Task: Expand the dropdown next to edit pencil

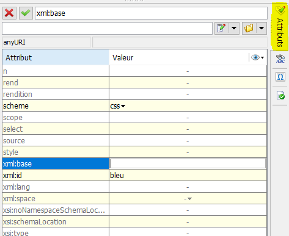Action: (x=234, y=28)
